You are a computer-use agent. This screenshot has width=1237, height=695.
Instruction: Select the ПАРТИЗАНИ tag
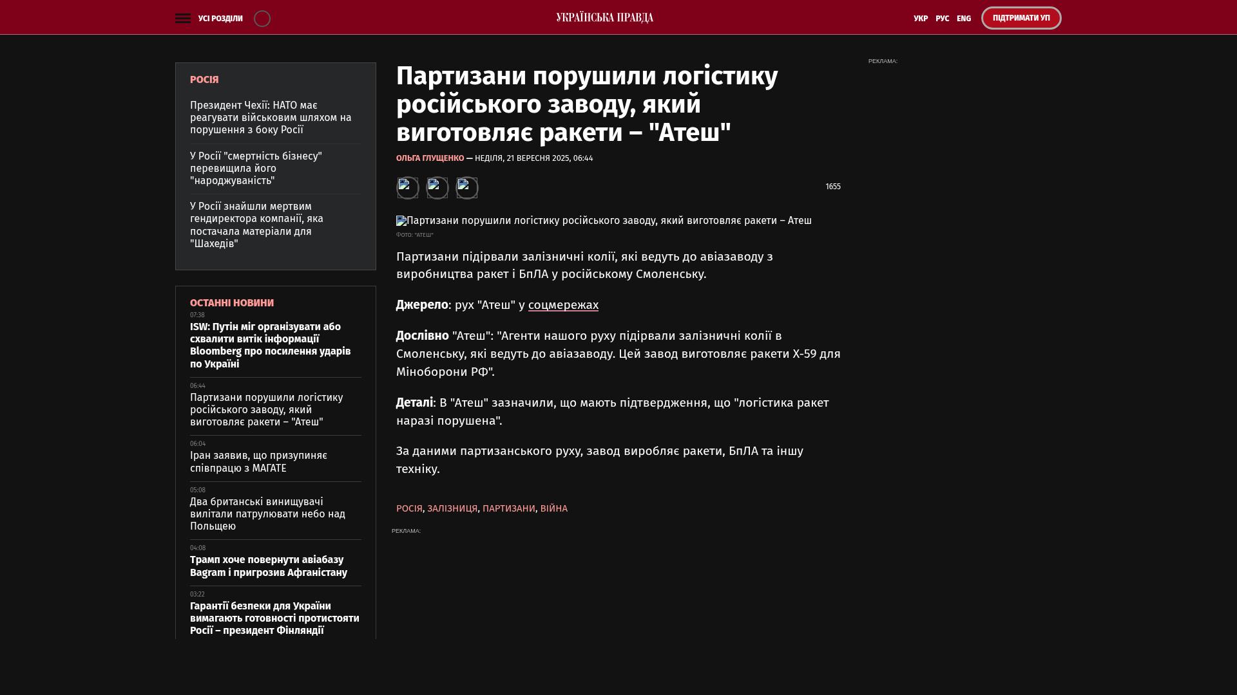[x=508, y=508]
